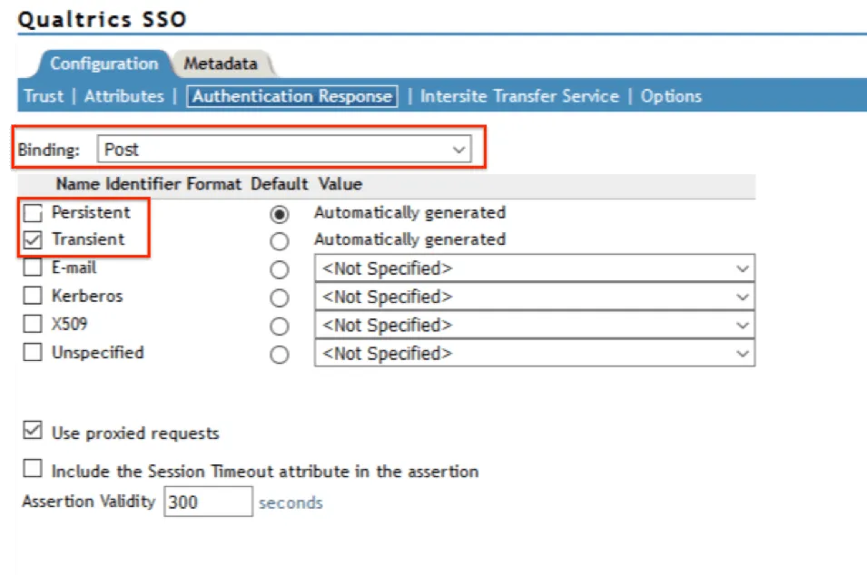Image resolution: width=867 pixels, height=575 pixels.
Task: Select the Authentication Response section
Action: point(291,94)
